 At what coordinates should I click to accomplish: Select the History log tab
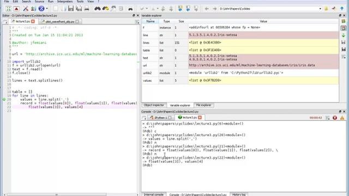point(239,194)
